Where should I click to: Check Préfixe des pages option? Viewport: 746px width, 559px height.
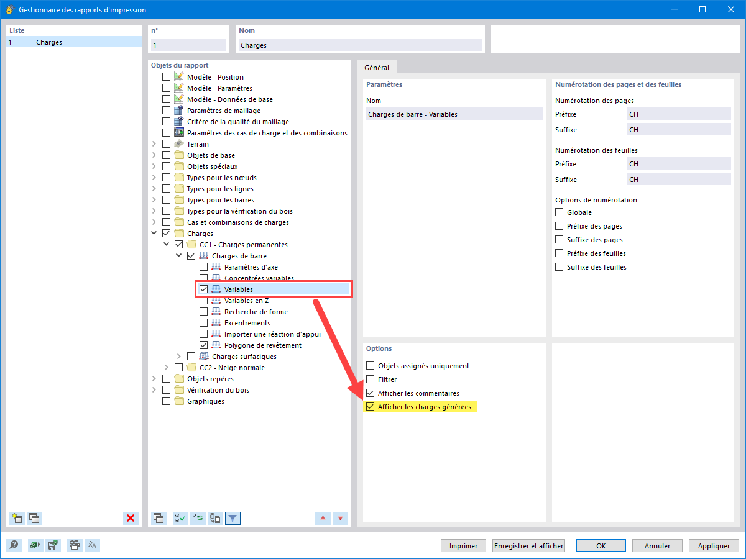(x=559, y=226)
